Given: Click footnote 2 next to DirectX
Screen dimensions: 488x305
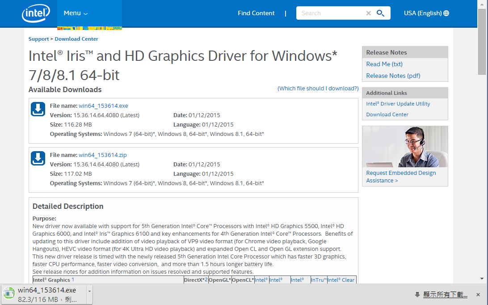Looking at the screenshot, I should pyautogui.click(x=206, y=280).
